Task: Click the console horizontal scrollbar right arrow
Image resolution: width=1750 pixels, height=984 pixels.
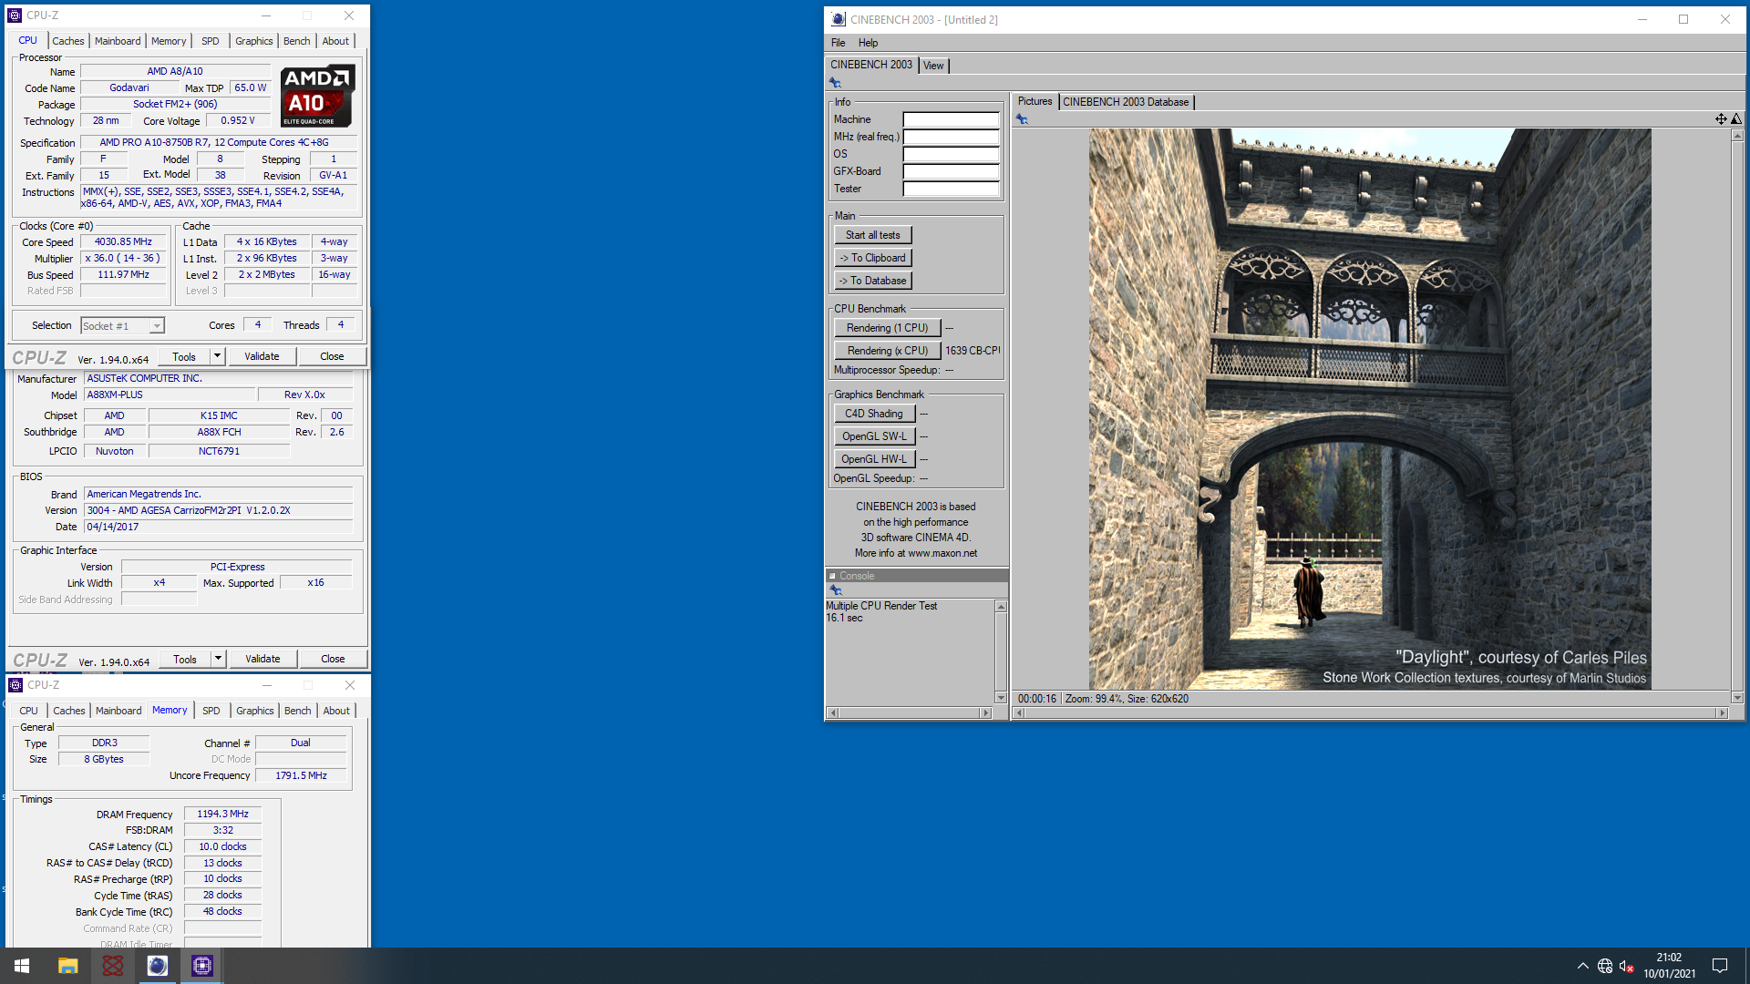Action: [985, 713]
